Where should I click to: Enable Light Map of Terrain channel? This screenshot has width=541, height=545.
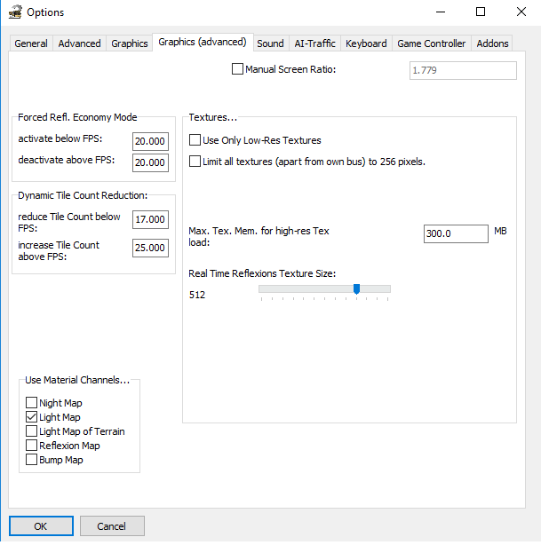click(x=32, y=431)
